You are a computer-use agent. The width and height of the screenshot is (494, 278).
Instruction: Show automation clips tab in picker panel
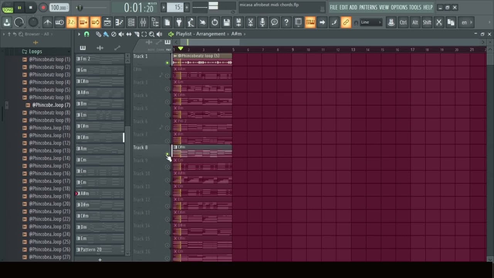tap(117, 48)
